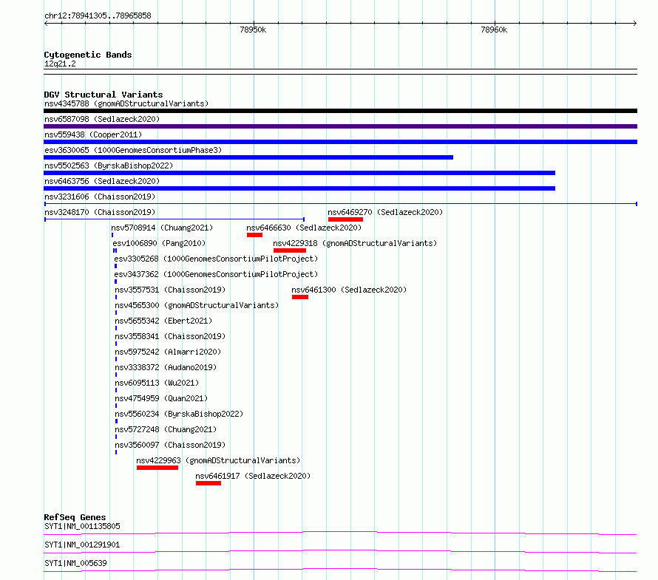Click the blue nsv559438 variant bar
The width and height of the screenshot is (658, 580).
tap(340, 142)
